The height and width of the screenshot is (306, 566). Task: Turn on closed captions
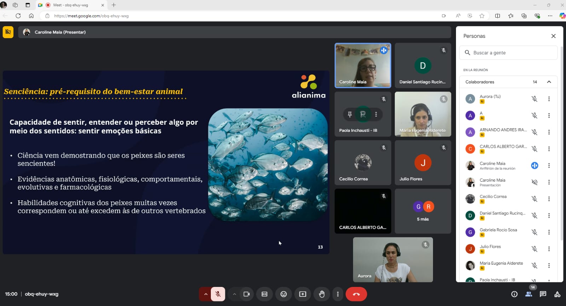pyautogui.click(x=264, y=294)
